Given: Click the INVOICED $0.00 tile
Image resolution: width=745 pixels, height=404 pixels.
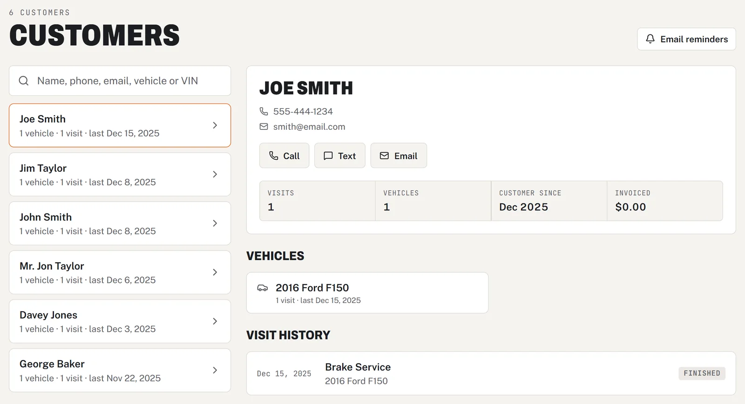Looking at the screenshot, I should click(x=665, y=201).
